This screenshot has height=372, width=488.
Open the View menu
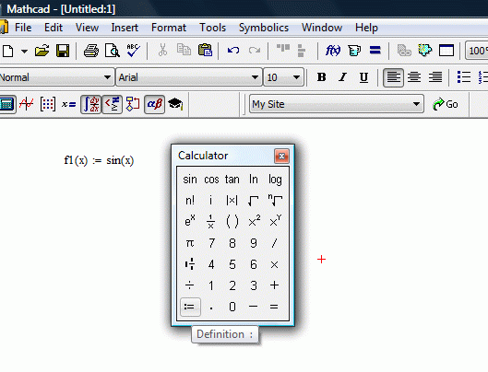coord(87,28)
